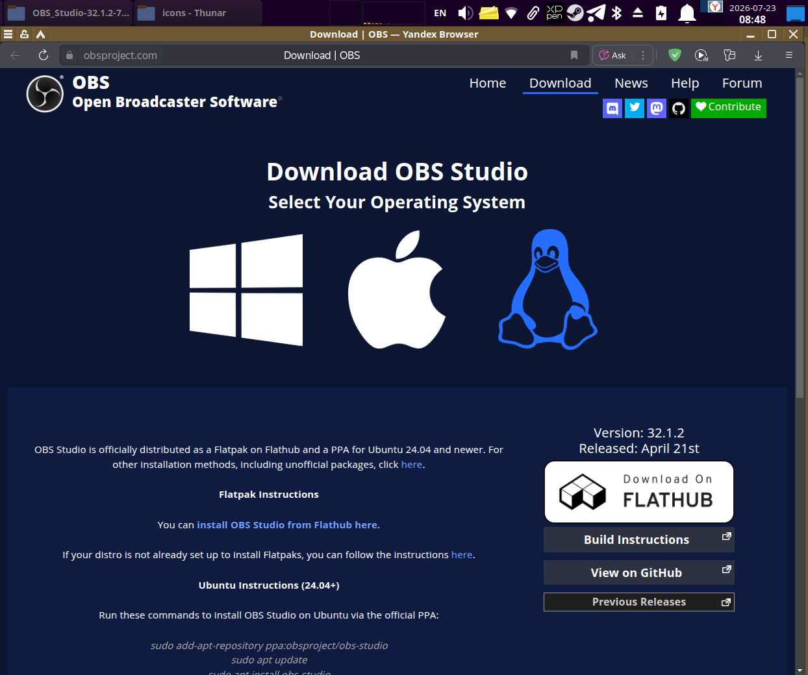
Task: Open the green shield protection icon
Action: 675,55
